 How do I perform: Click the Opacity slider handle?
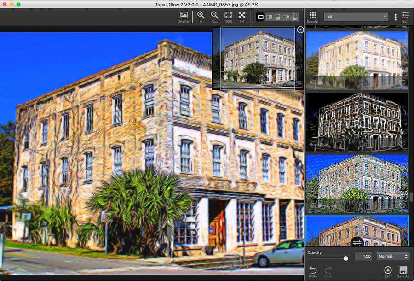point(346,258)
